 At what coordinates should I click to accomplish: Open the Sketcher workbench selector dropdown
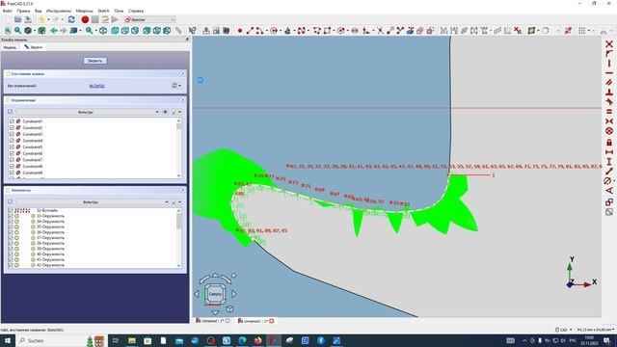(150, 19)
